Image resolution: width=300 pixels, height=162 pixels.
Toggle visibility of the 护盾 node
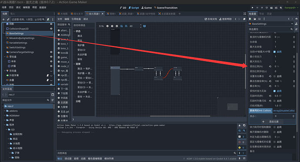pyautogui.click(x=51, y=66)
